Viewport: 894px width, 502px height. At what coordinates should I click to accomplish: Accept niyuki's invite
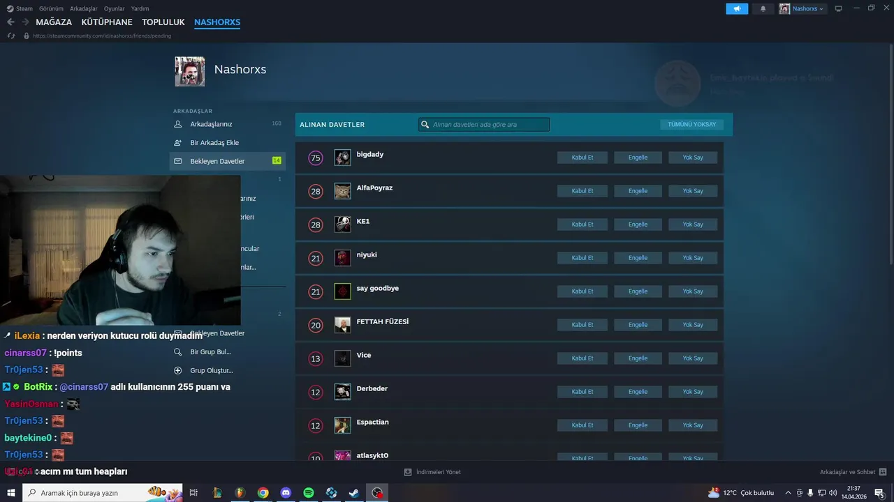582,258
